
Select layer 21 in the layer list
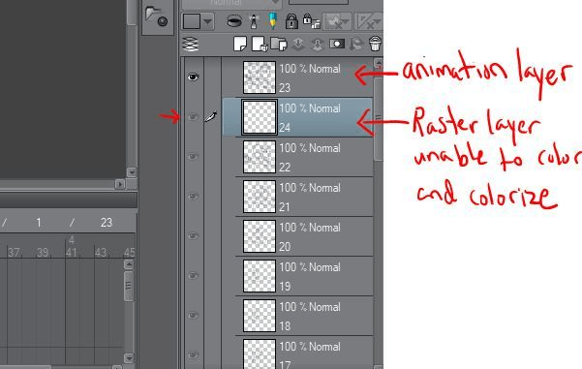(304, 197)
